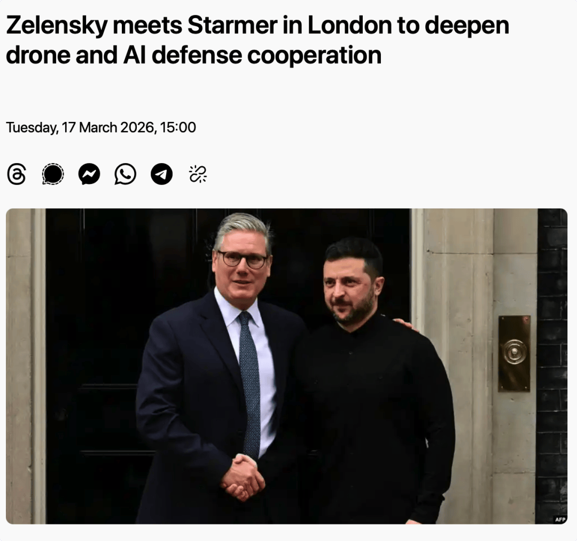Share the article on WhatsApp
This screenshot has width=577, height=541.
(126, 174)
